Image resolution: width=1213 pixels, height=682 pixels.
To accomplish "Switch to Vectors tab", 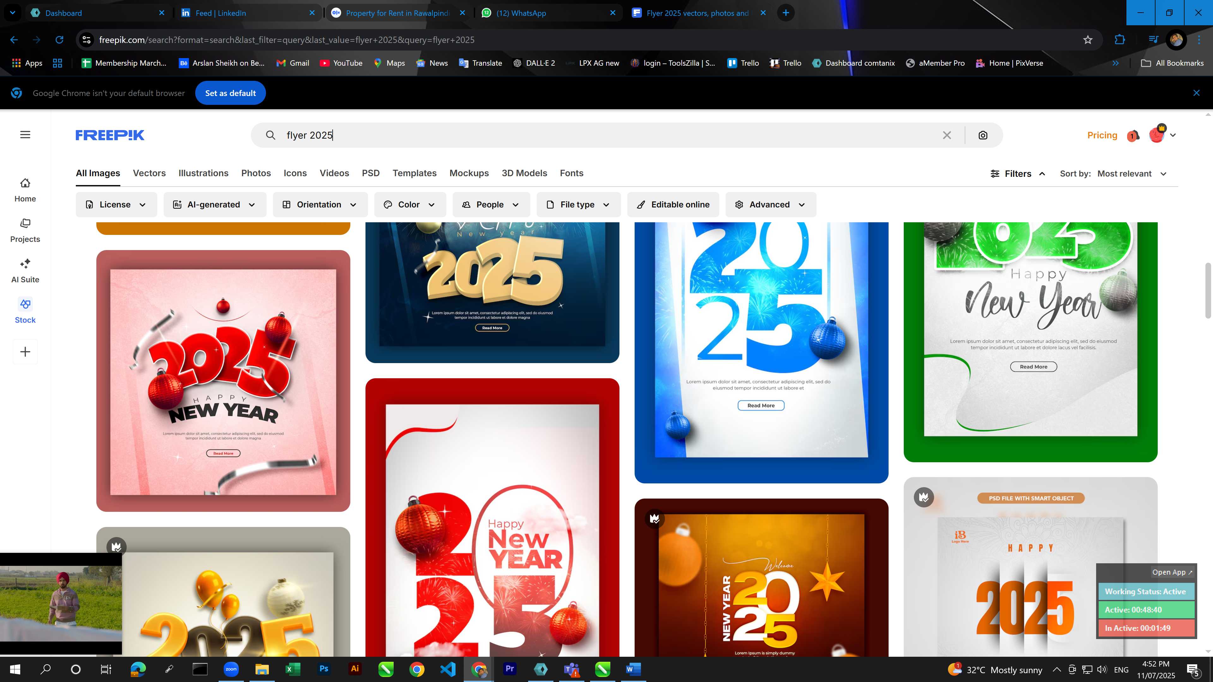I will (149, 173).
